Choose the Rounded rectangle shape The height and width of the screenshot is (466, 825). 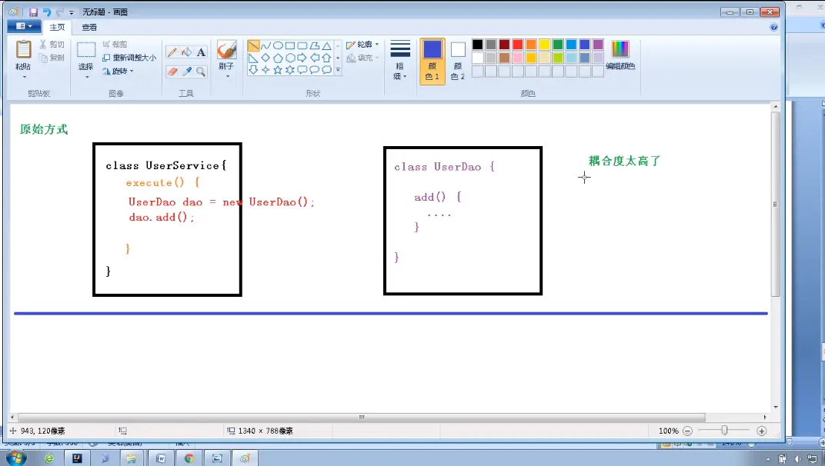point(302,46)
